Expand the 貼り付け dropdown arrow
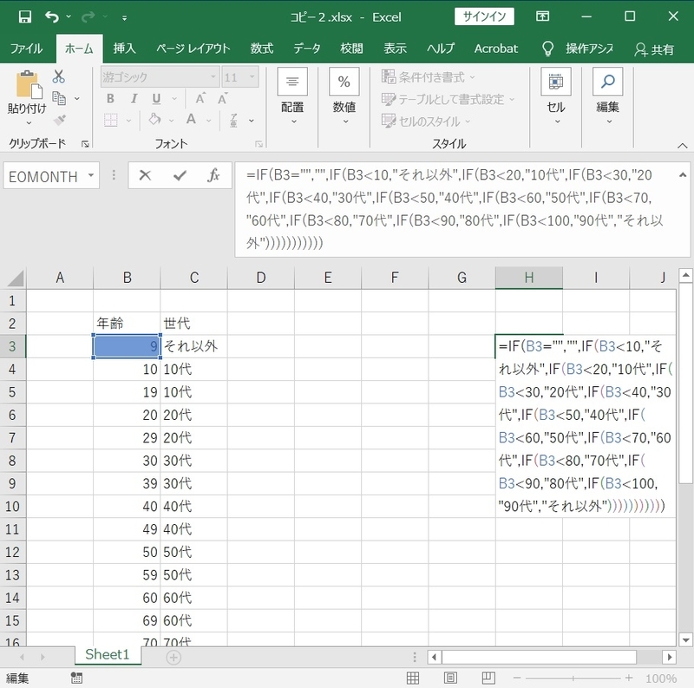The width and height of the screenshot is (694, 688). (x=29, y=122)
